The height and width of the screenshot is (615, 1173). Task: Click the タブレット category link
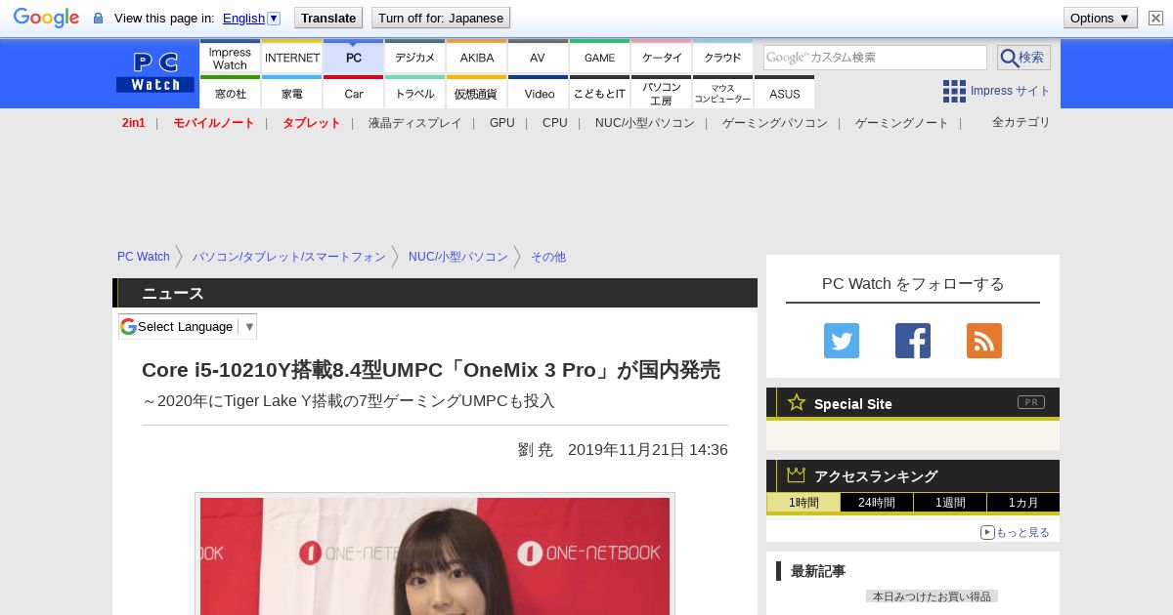click(312, 123)
